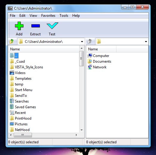Click the left panel scroll down arrow

[x=82, y=130]
